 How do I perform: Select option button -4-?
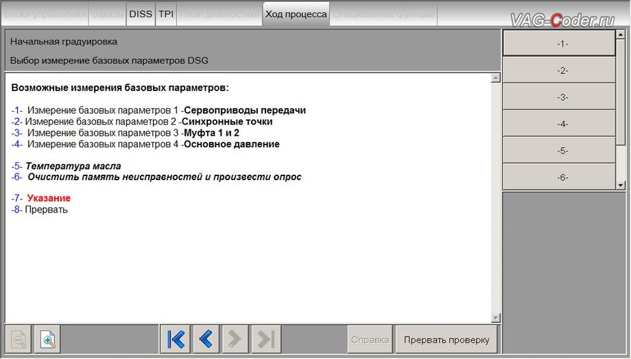(x=559, y=124)
